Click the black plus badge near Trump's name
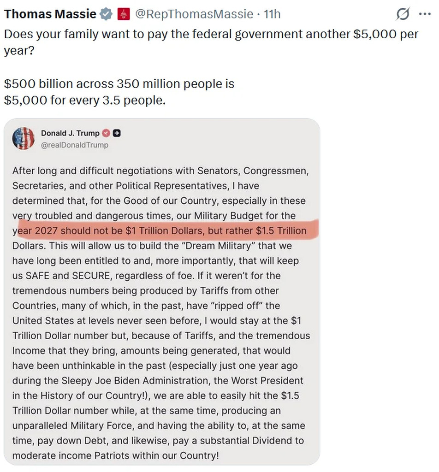The image size is (439, 472). coord(117,133)
